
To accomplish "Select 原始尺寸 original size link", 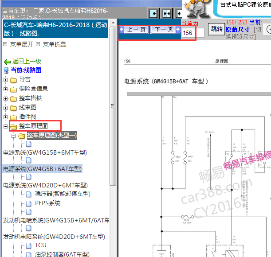I will click(237, 30).
